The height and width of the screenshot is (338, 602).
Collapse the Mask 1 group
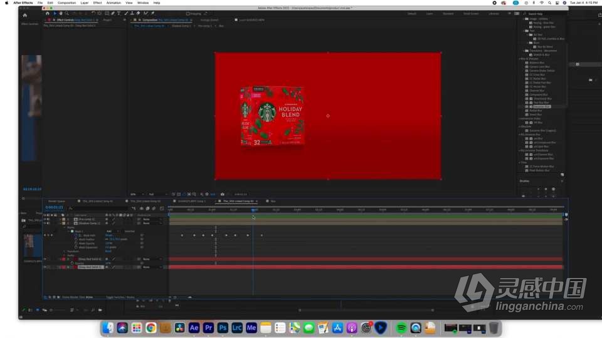coord(69,231)
